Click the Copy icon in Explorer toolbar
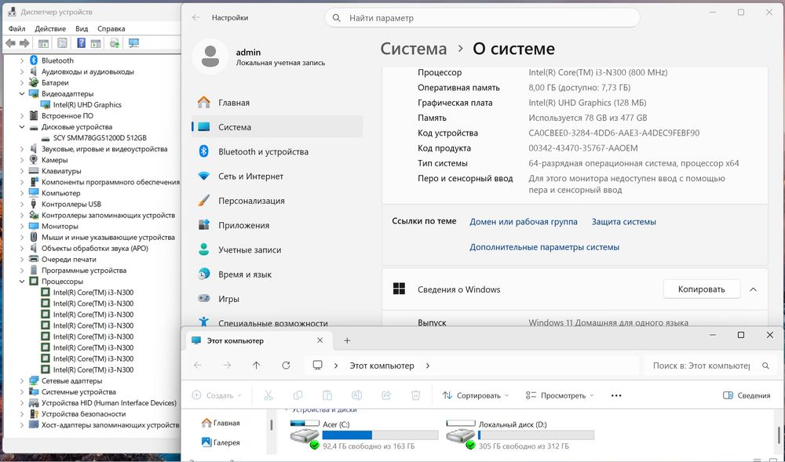The width and height of the screenshot is (785, 462). tap(298, 395)
